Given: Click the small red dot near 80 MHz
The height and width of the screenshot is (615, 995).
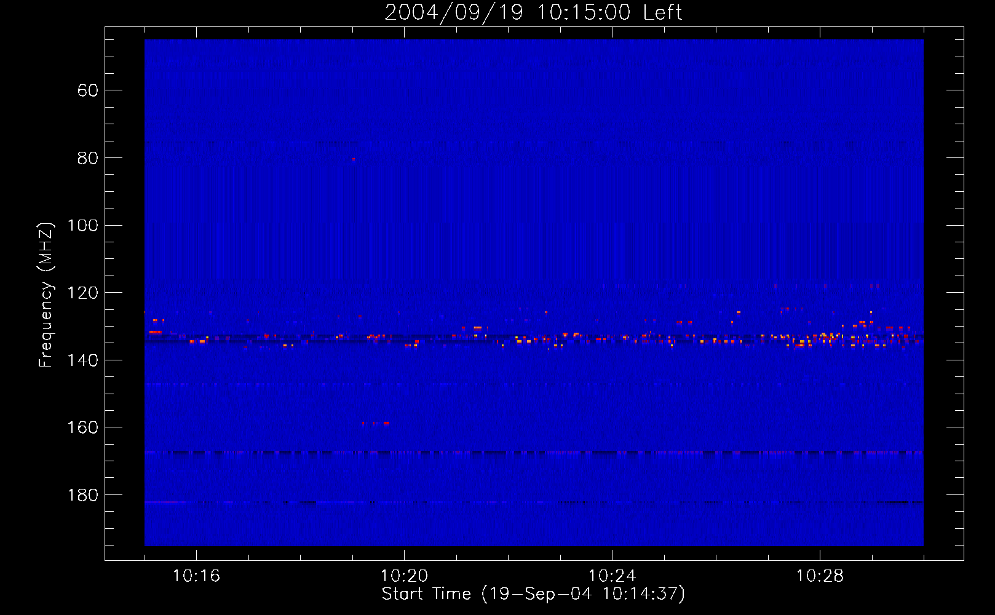Looking at the screenshot, I should click(354, 159).
